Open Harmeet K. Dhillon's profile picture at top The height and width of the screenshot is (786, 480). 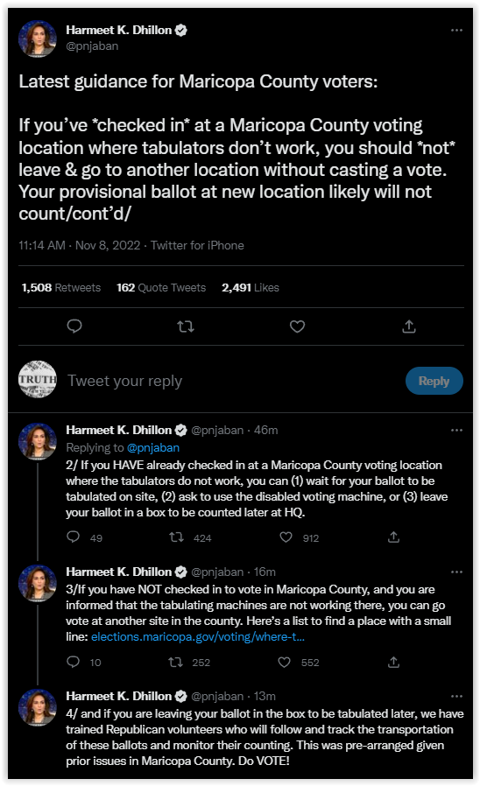[37, 39]
